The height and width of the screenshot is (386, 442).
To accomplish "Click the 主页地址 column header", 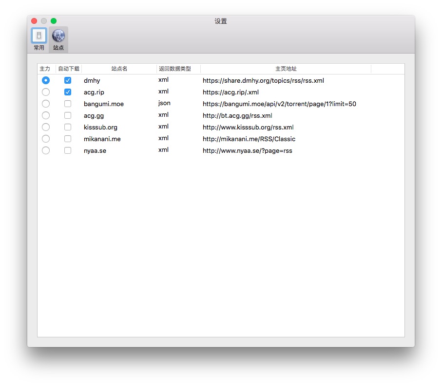I will pos(286,69).
